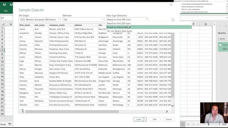Click the preview scroll left arrow
This screenshot has width=228, height=128.
click(x=23, y=111)
